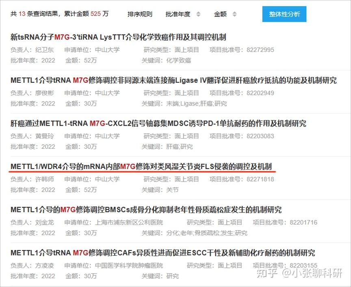This screenshot has width=351, height=287.
Task: Sort ascending with the 批准年度 up arrow
Action: pos(198,12)
